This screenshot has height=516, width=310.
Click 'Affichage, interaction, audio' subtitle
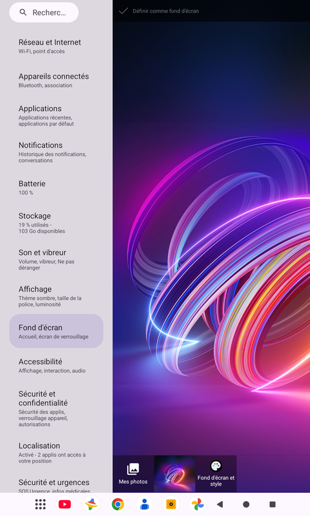(52, 370)
